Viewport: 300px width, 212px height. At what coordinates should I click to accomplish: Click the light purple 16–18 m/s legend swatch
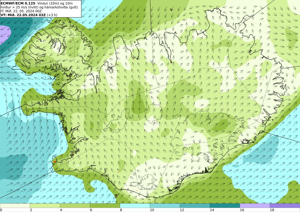(255, 205)
